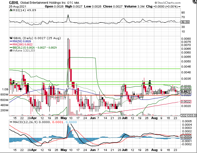The width and height of the screenshot is (197, 153).
Task: Click the OTC Mkt. exchange label
Action: pyautogui.click(x=73, y=3)
